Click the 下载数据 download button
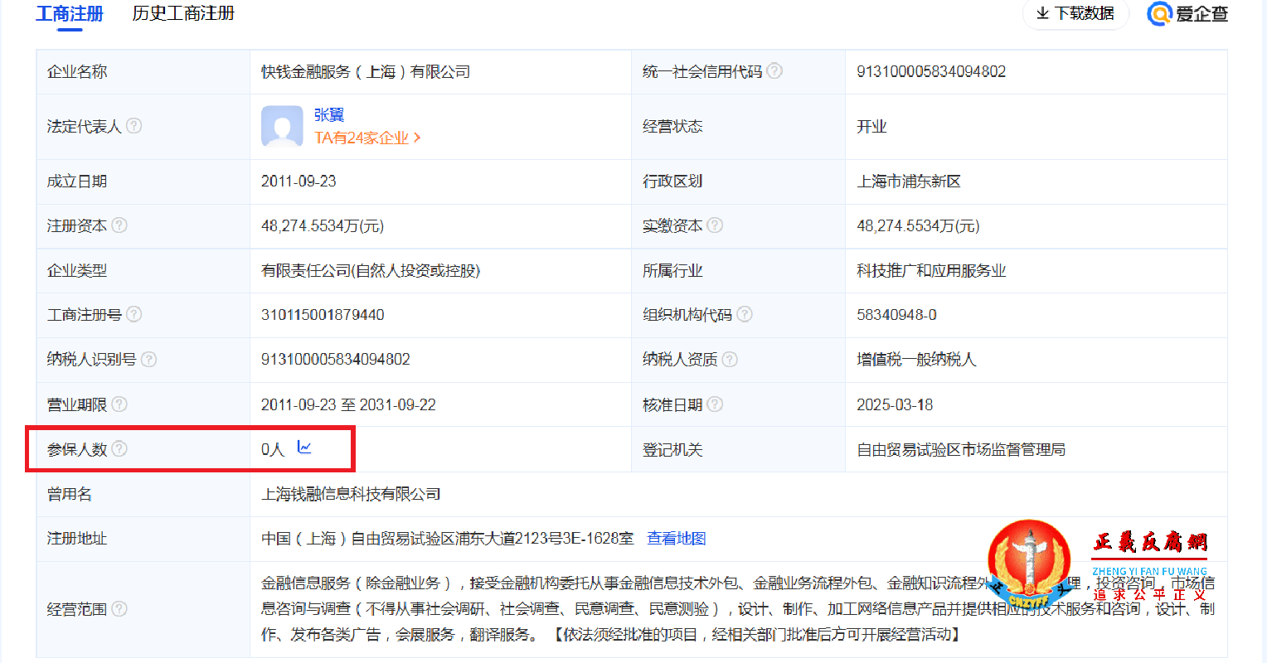Image resolution: width=1267 pixels, height=663 pixels. coord(1075,13)
